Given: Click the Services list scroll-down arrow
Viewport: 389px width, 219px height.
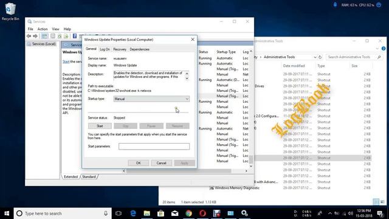Looking at the screenshot, I should [251, 166].
